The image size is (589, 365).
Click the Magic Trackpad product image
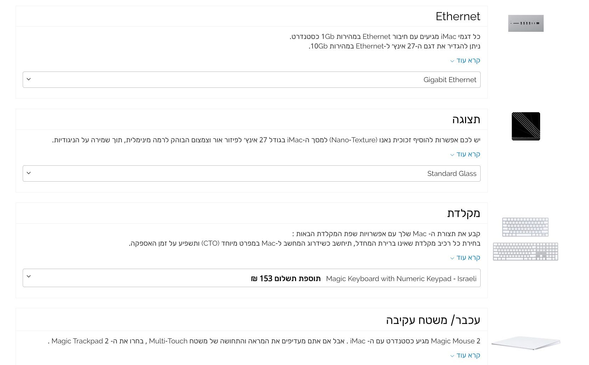(x=526, y=343)
